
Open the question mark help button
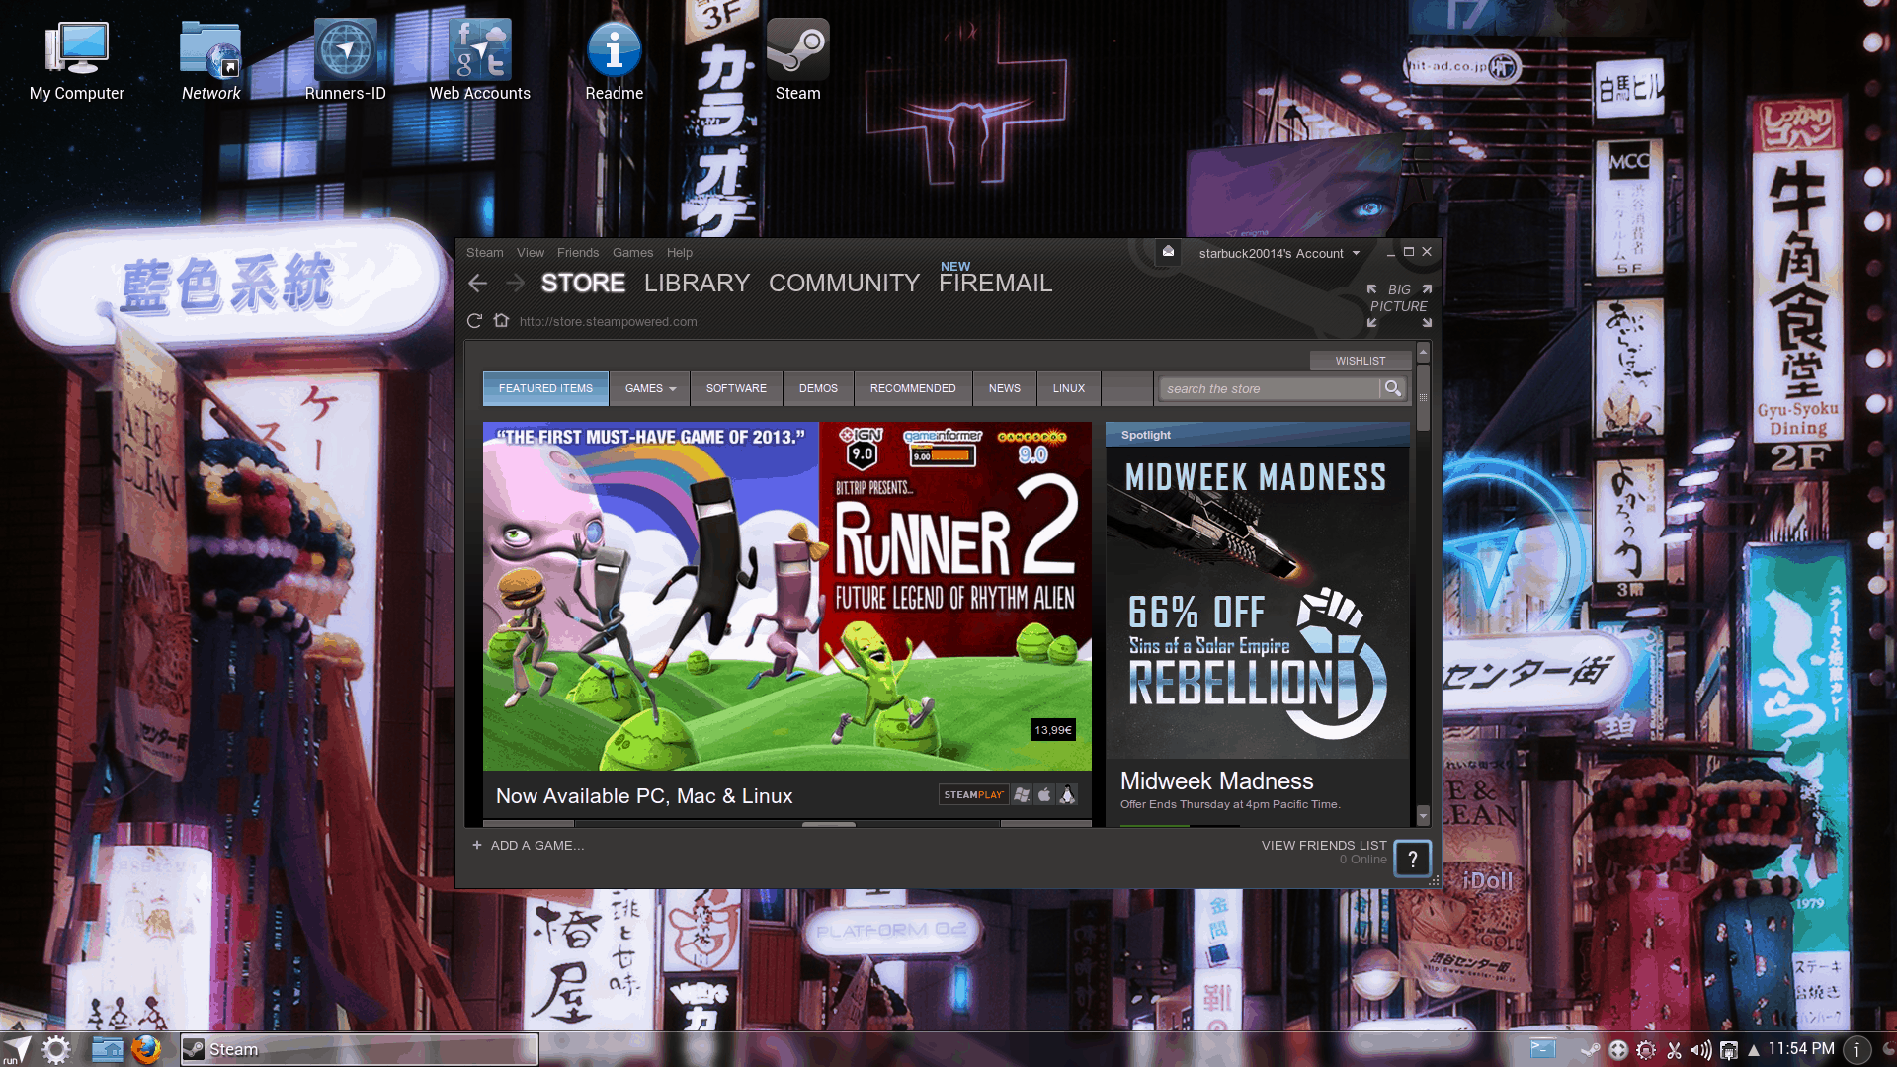pos(1413,860)
